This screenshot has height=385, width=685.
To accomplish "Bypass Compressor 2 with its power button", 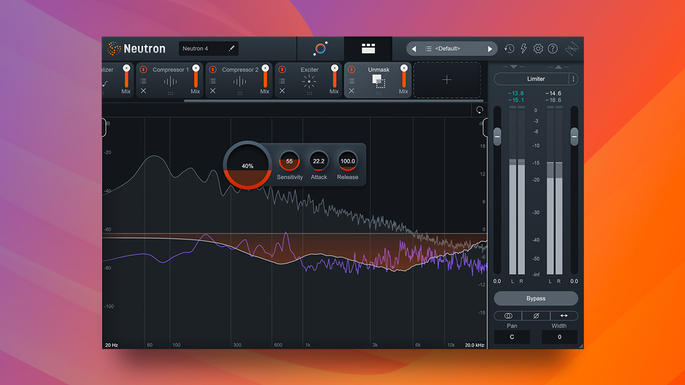I will 213,70.
